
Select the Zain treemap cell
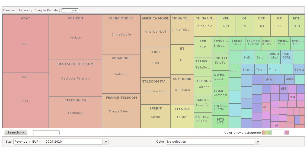tap(290, 79)
